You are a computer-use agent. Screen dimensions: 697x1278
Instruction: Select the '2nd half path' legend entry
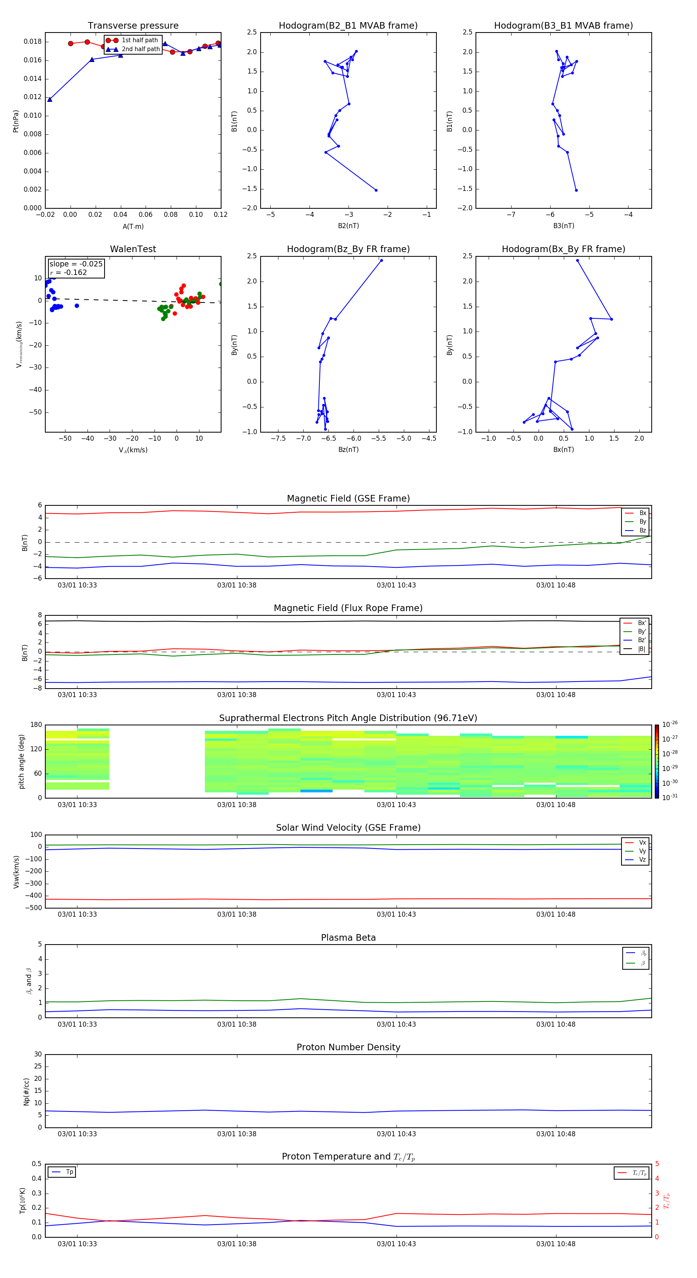[132, 49]
